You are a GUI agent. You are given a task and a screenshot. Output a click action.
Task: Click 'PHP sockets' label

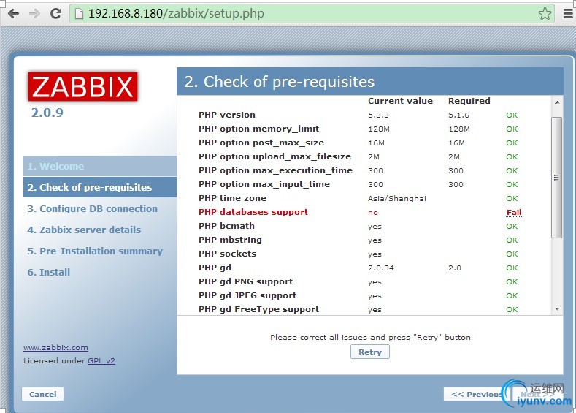click(x=227, y=254)
